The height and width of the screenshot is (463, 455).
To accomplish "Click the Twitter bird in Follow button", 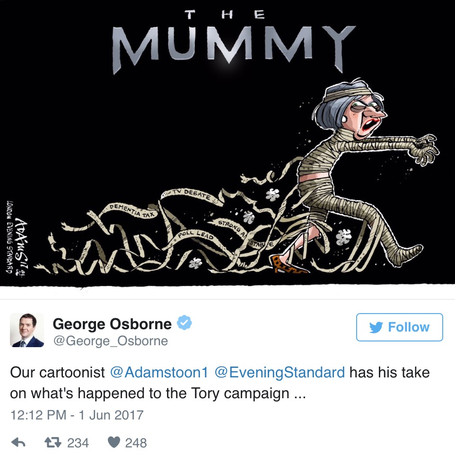I will pos(376,327).
